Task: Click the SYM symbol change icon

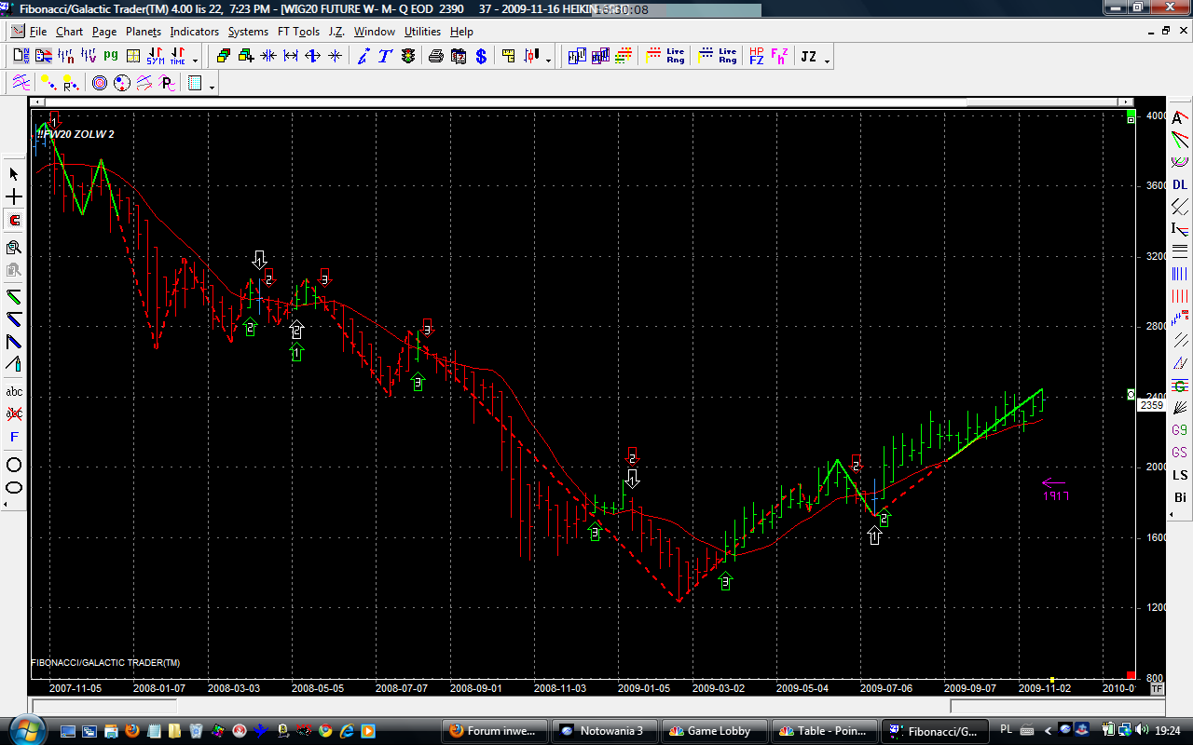Action: click(155, 57)
